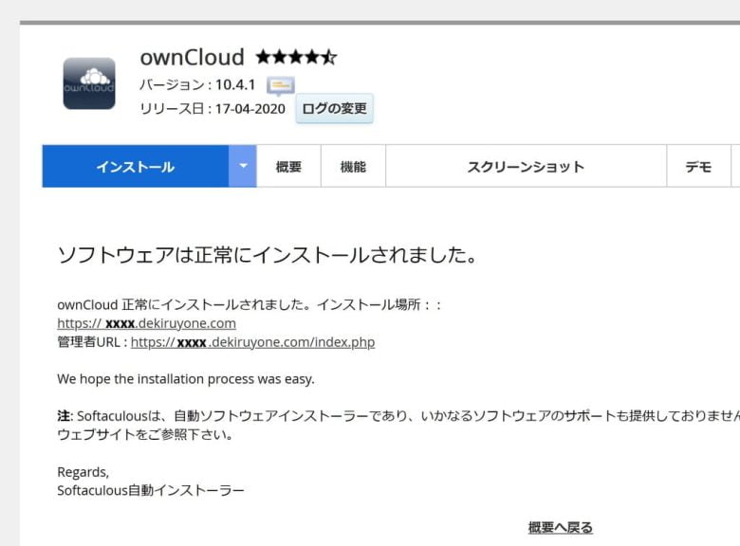Open the reviews speech-bubble icon beside version
This screenshot has height=546, width=740.
click(x=281, y=85)
